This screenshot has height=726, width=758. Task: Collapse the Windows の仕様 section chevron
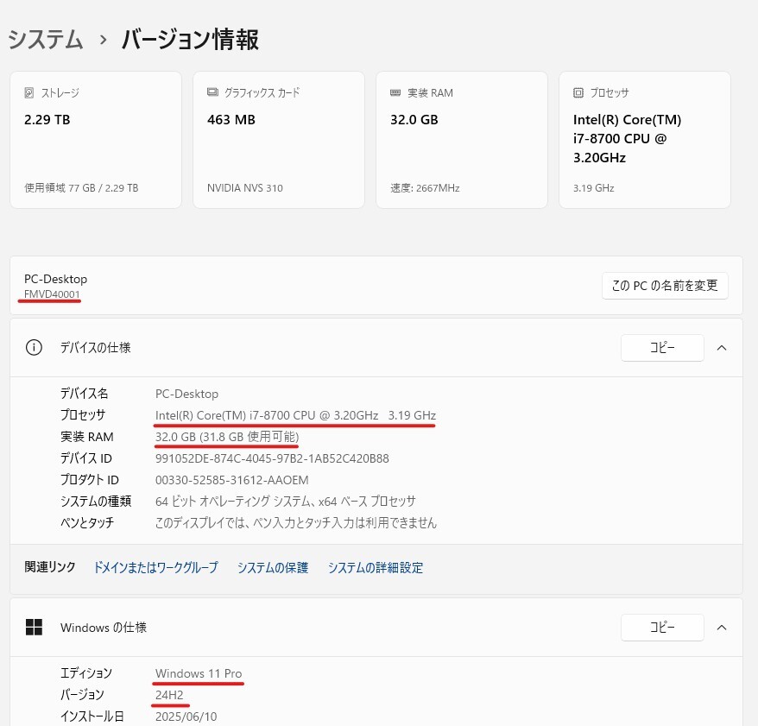point(722,628)
